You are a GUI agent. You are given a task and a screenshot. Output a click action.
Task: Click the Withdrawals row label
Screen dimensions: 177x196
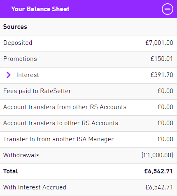[x=21, y=155]
